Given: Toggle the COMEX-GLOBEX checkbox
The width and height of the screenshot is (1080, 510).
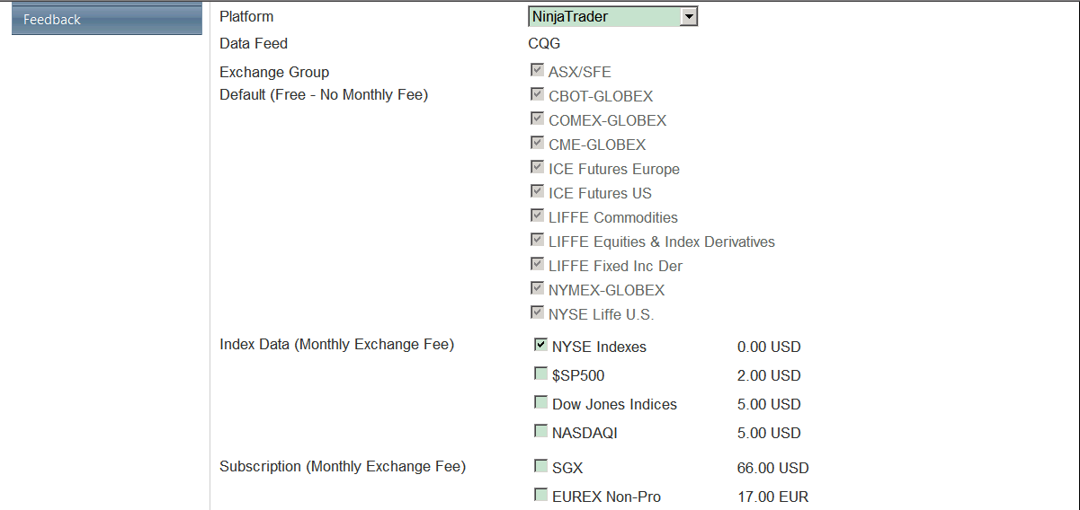Looking at the screenshot, I should 537,119.
